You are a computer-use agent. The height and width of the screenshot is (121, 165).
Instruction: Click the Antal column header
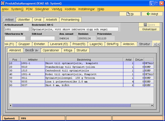[128, 60]
